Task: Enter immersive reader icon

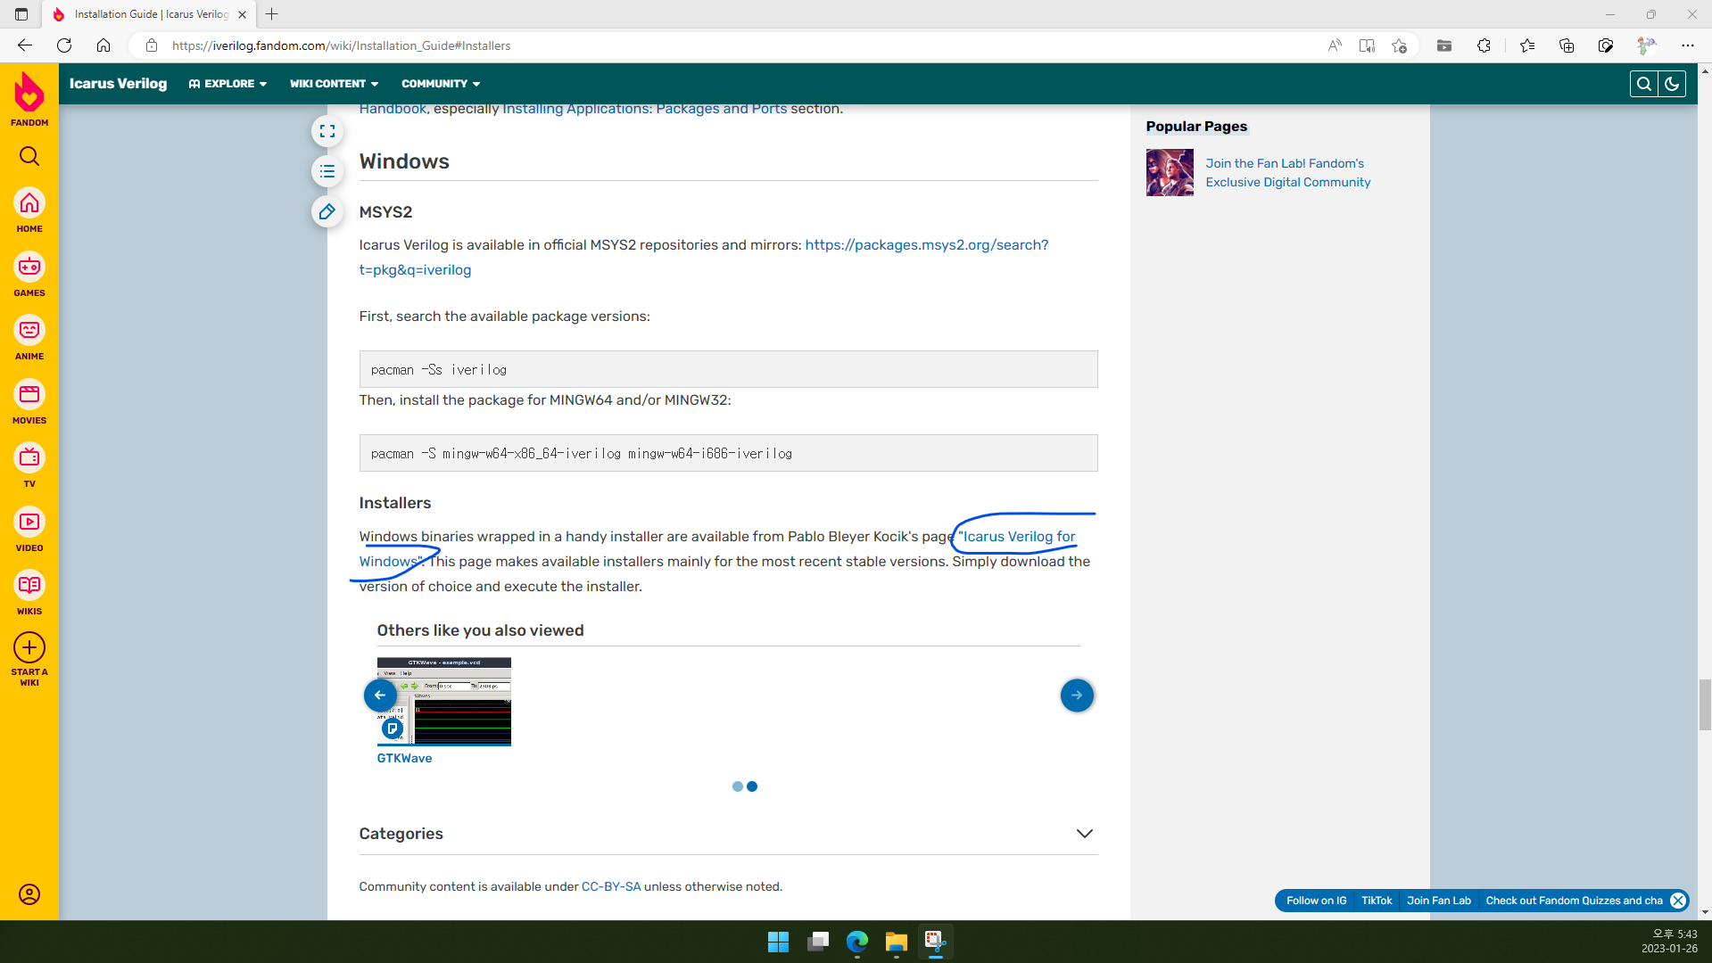Action: point(1367,45)
